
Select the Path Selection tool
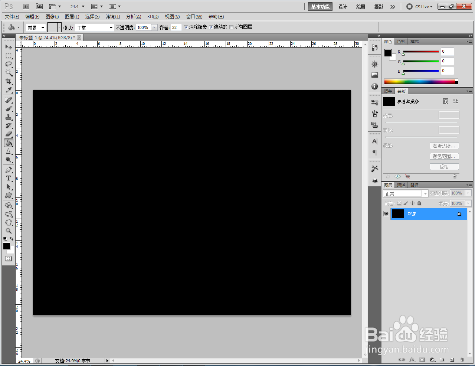pyautogui.click(x=9, y=187)
